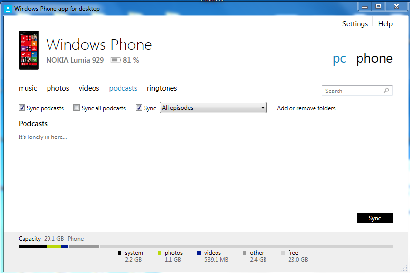Click the Windows Phone heading
Viewport: 410px width, 273px height.
coord(99,45)
